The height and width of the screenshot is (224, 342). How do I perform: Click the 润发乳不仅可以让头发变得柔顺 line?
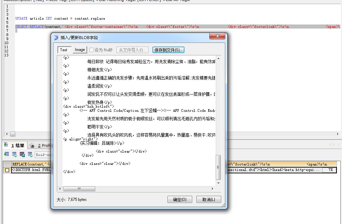[x=151, y=94]
